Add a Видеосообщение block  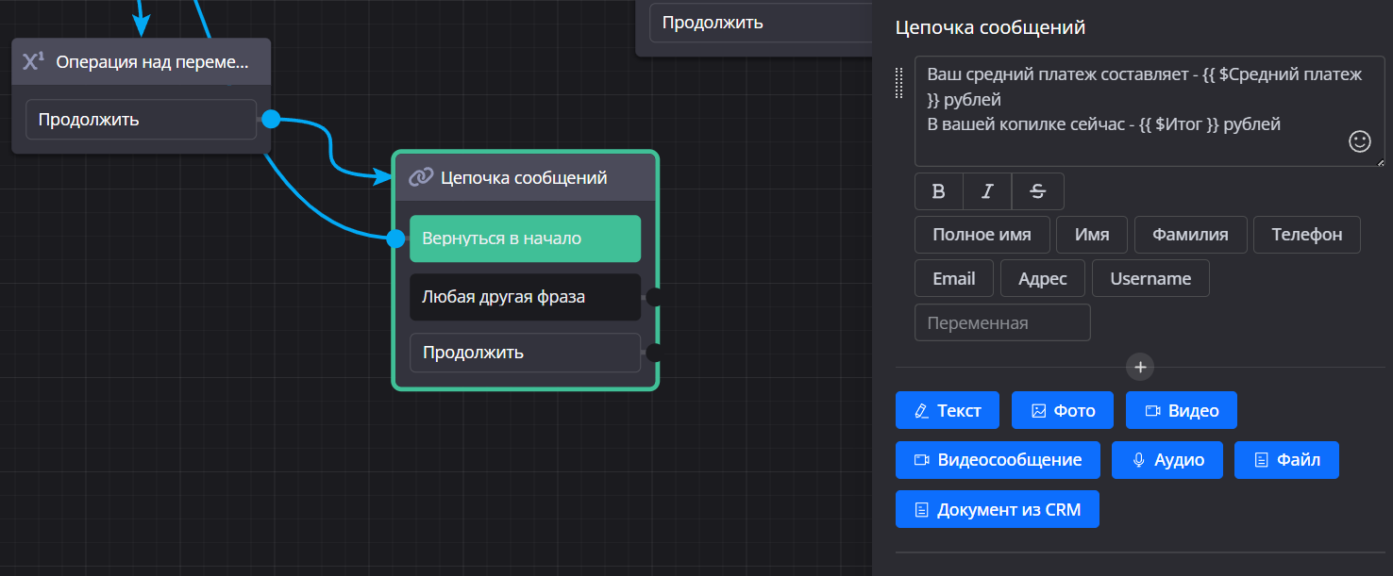pos(998,460)
